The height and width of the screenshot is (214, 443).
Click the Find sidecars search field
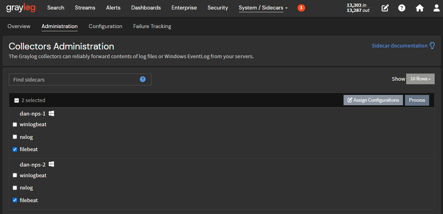pyautogui.click(x=75, y=80)
